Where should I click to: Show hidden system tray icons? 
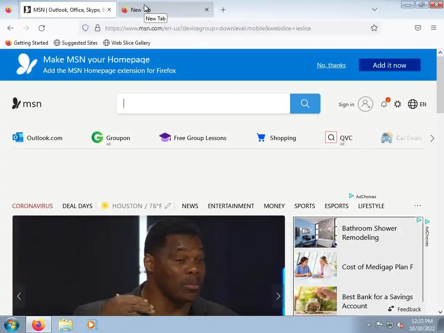pyautogui.click(x=369, y=325)
